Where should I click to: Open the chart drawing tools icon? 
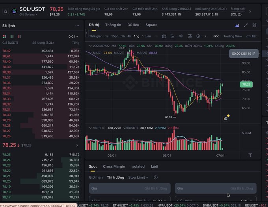point(173,36)
